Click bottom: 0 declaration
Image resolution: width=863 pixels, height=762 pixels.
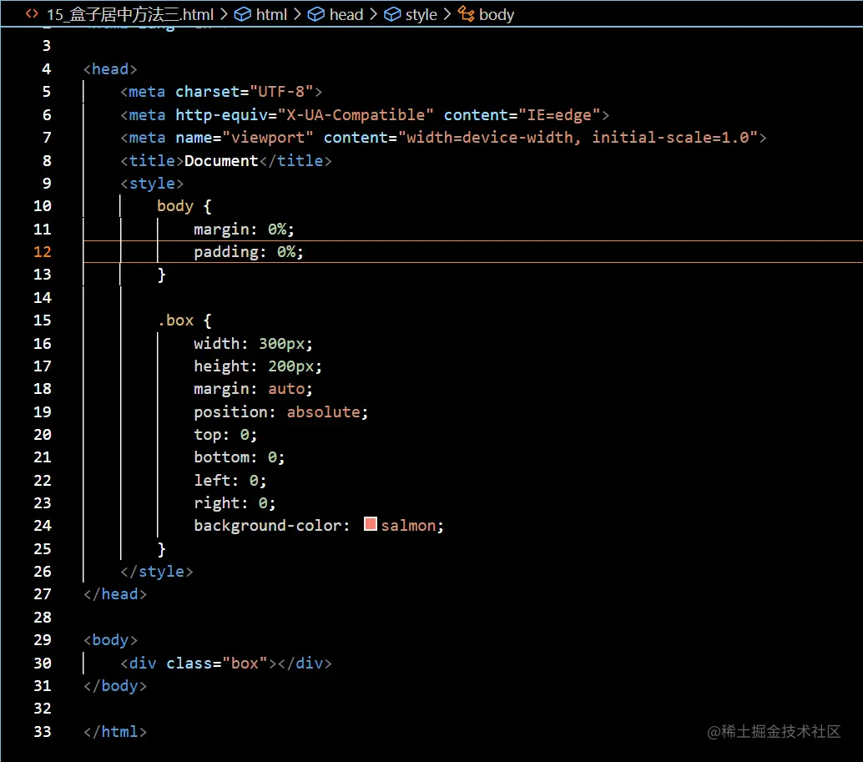pyautogui.click(x=240, y=457)
